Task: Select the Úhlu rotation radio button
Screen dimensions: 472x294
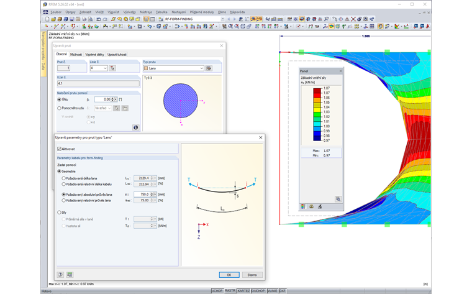Action: click(x=59, y=99)
